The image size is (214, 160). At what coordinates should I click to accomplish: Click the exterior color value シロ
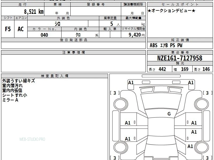click(58, 24)
